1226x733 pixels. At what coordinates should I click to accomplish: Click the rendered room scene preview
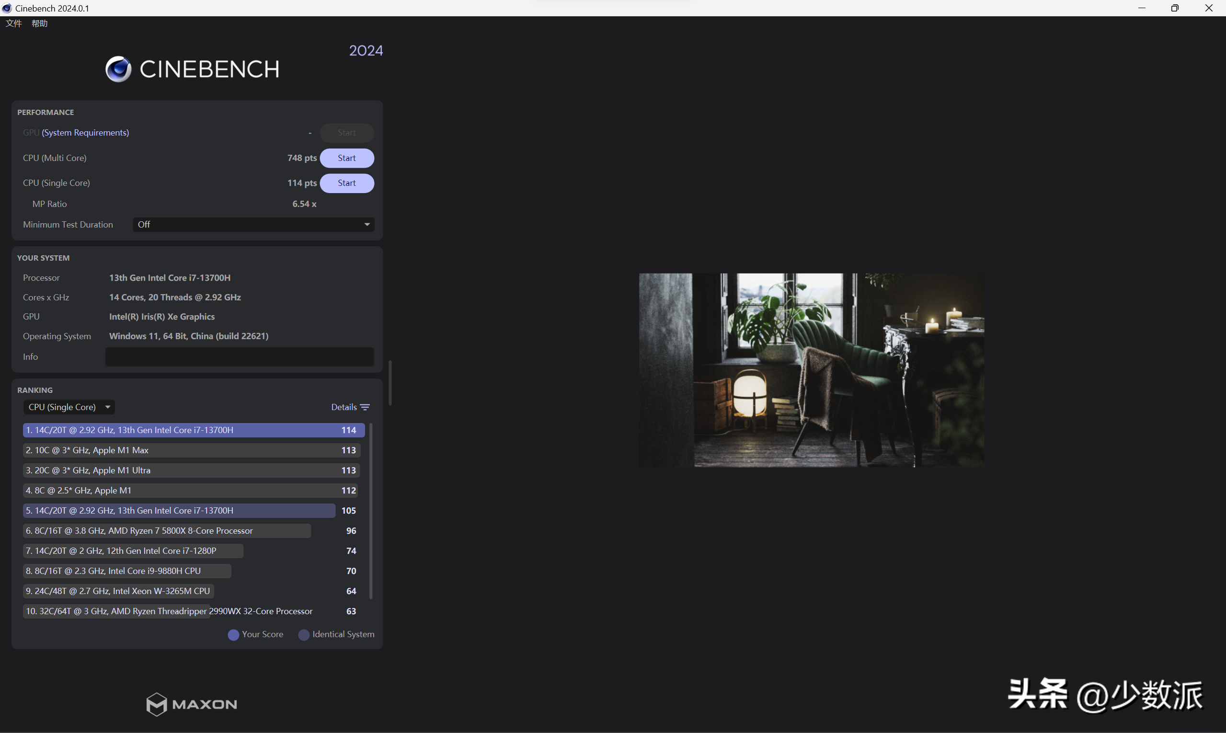[x=811, y=370]
